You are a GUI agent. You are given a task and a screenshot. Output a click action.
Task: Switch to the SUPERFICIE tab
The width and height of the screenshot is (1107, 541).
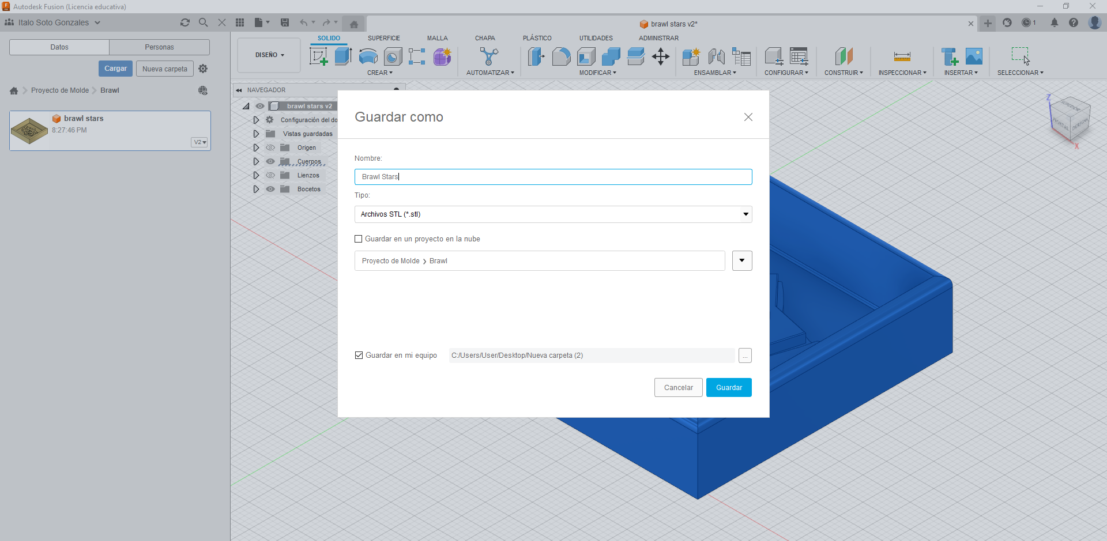pos(384,38)
